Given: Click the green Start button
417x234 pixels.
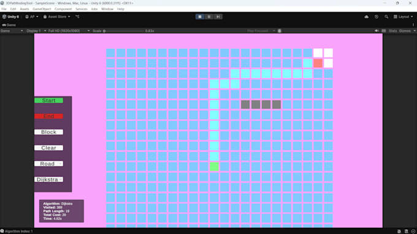Looking at the screenshot, I should coord(48,100).
